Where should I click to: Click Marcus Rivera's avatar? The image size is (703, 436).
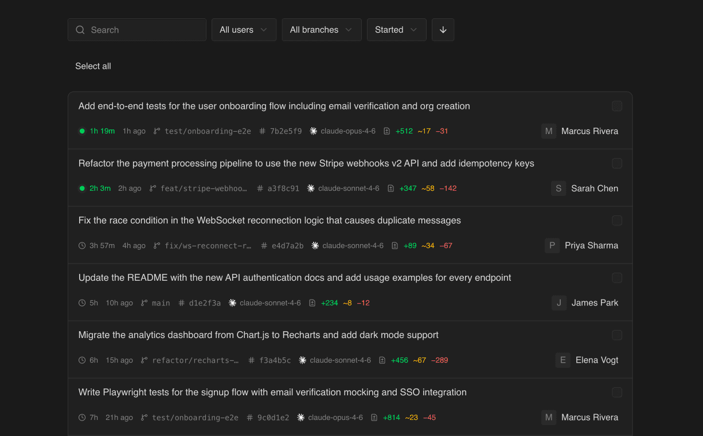pos(549,131)
